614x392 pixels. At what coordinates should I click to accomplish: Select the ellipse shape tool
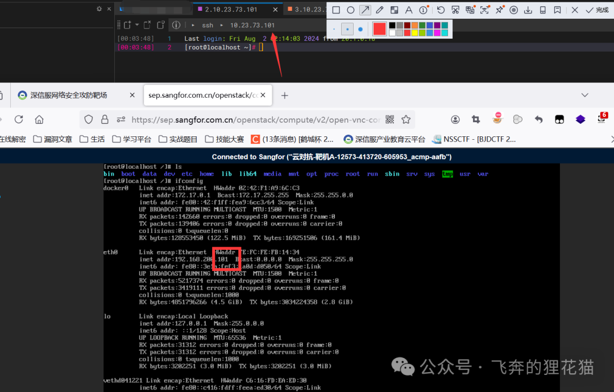(350, 10)
